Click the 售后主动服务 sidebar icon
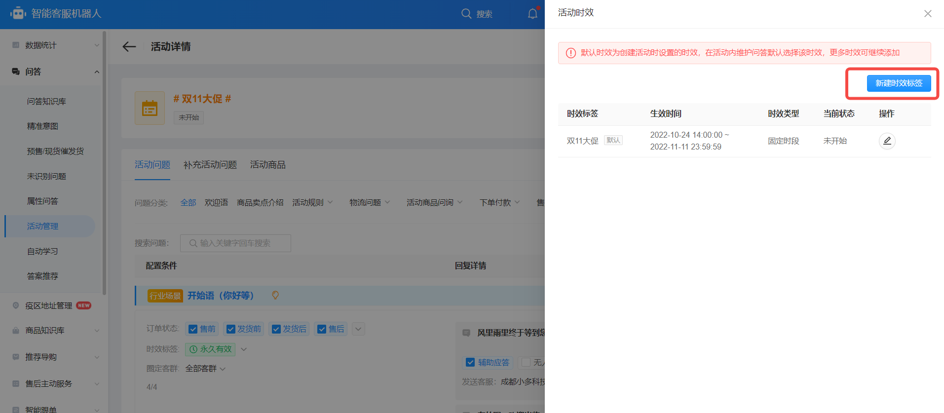Screen dimensions: 944x413 [x=16, y=383]
